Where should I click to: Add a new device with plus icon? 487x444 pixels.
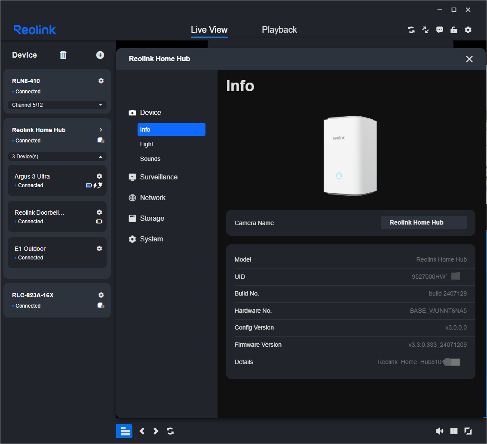point(100,55)
